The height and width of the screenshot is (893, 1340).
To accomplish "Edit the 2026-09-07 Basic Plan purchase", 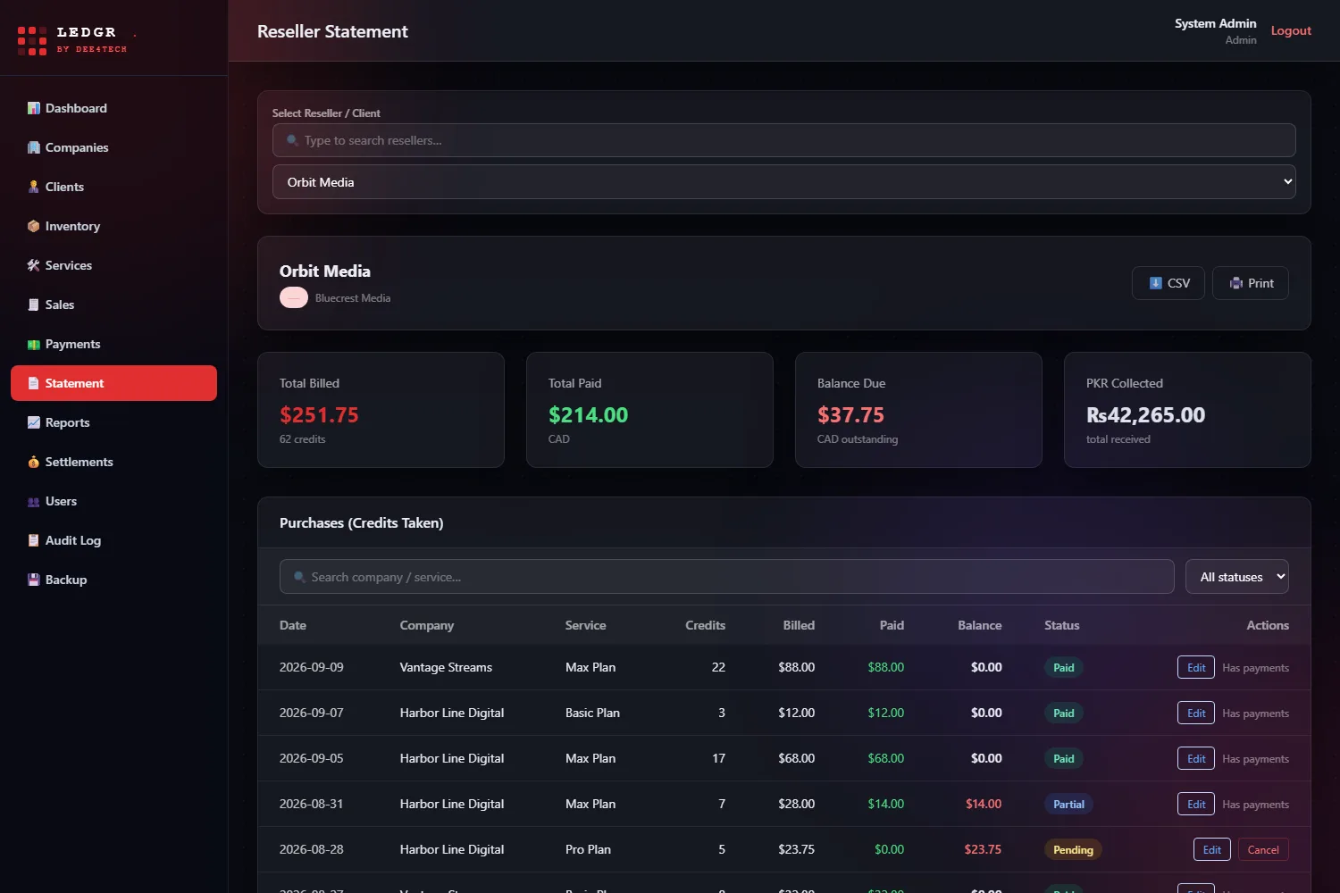I will (1196, 713).
